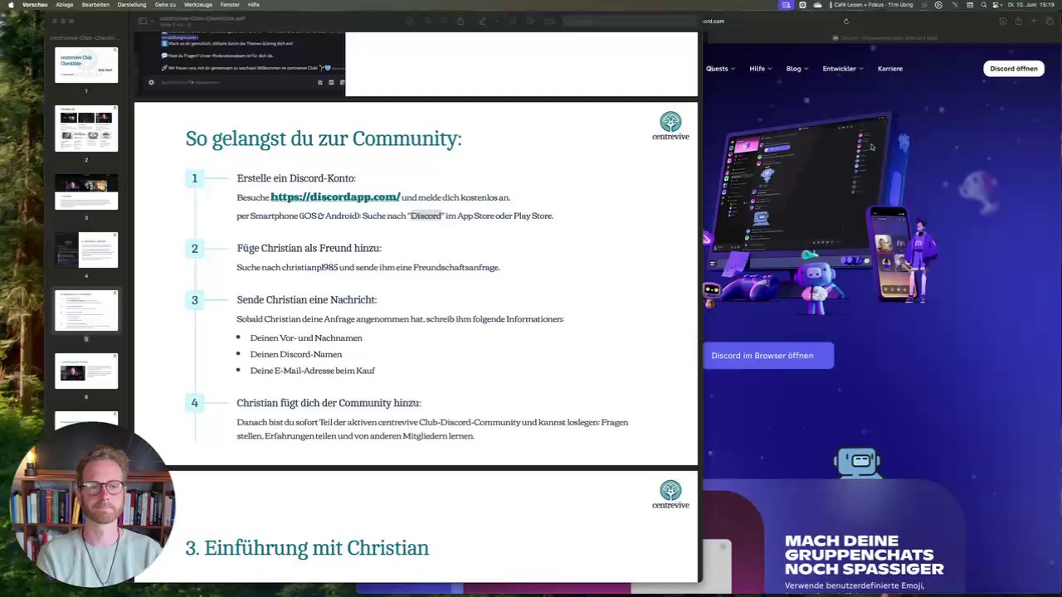Open sidebar view options chevron in Preview

click(x=152, y=21)
